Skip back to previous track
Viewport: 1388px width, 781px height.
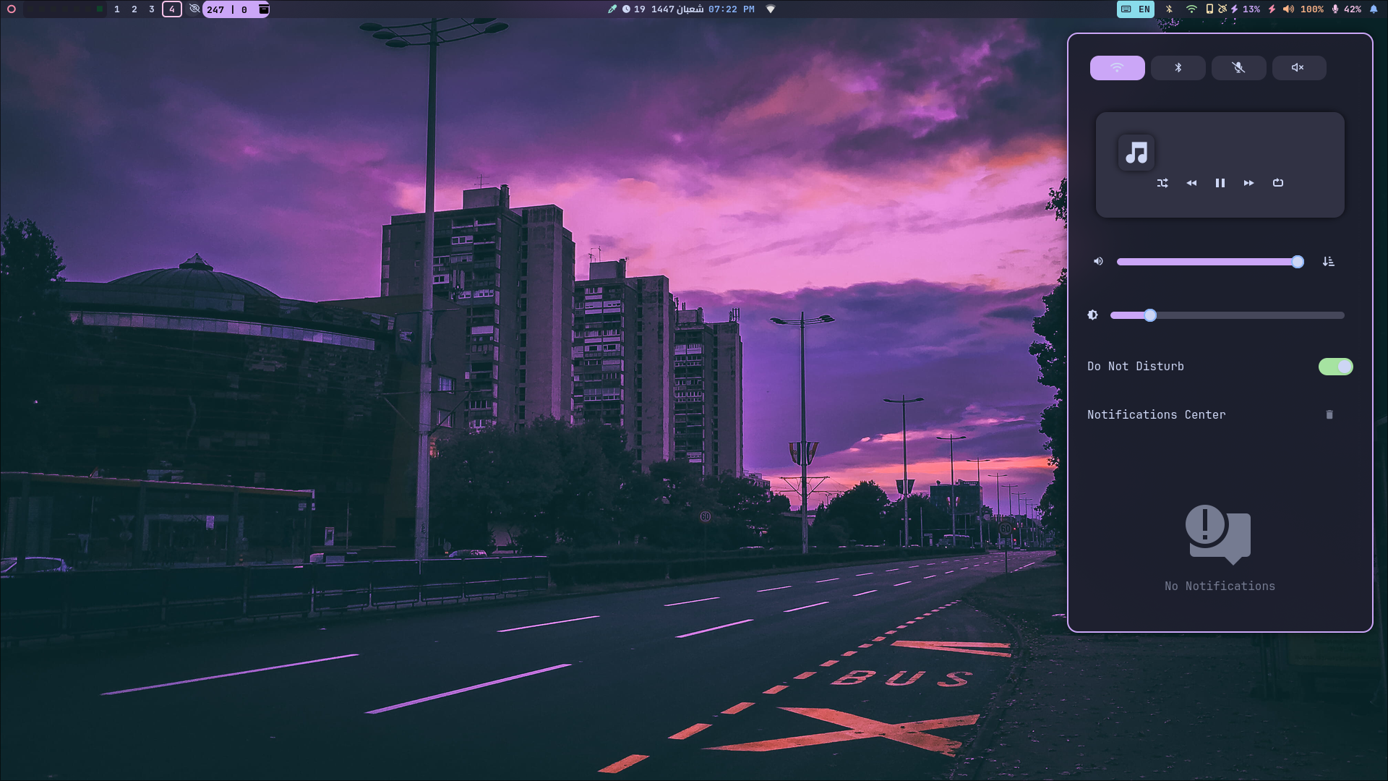pyautogui.click(x=1191, y=183)
